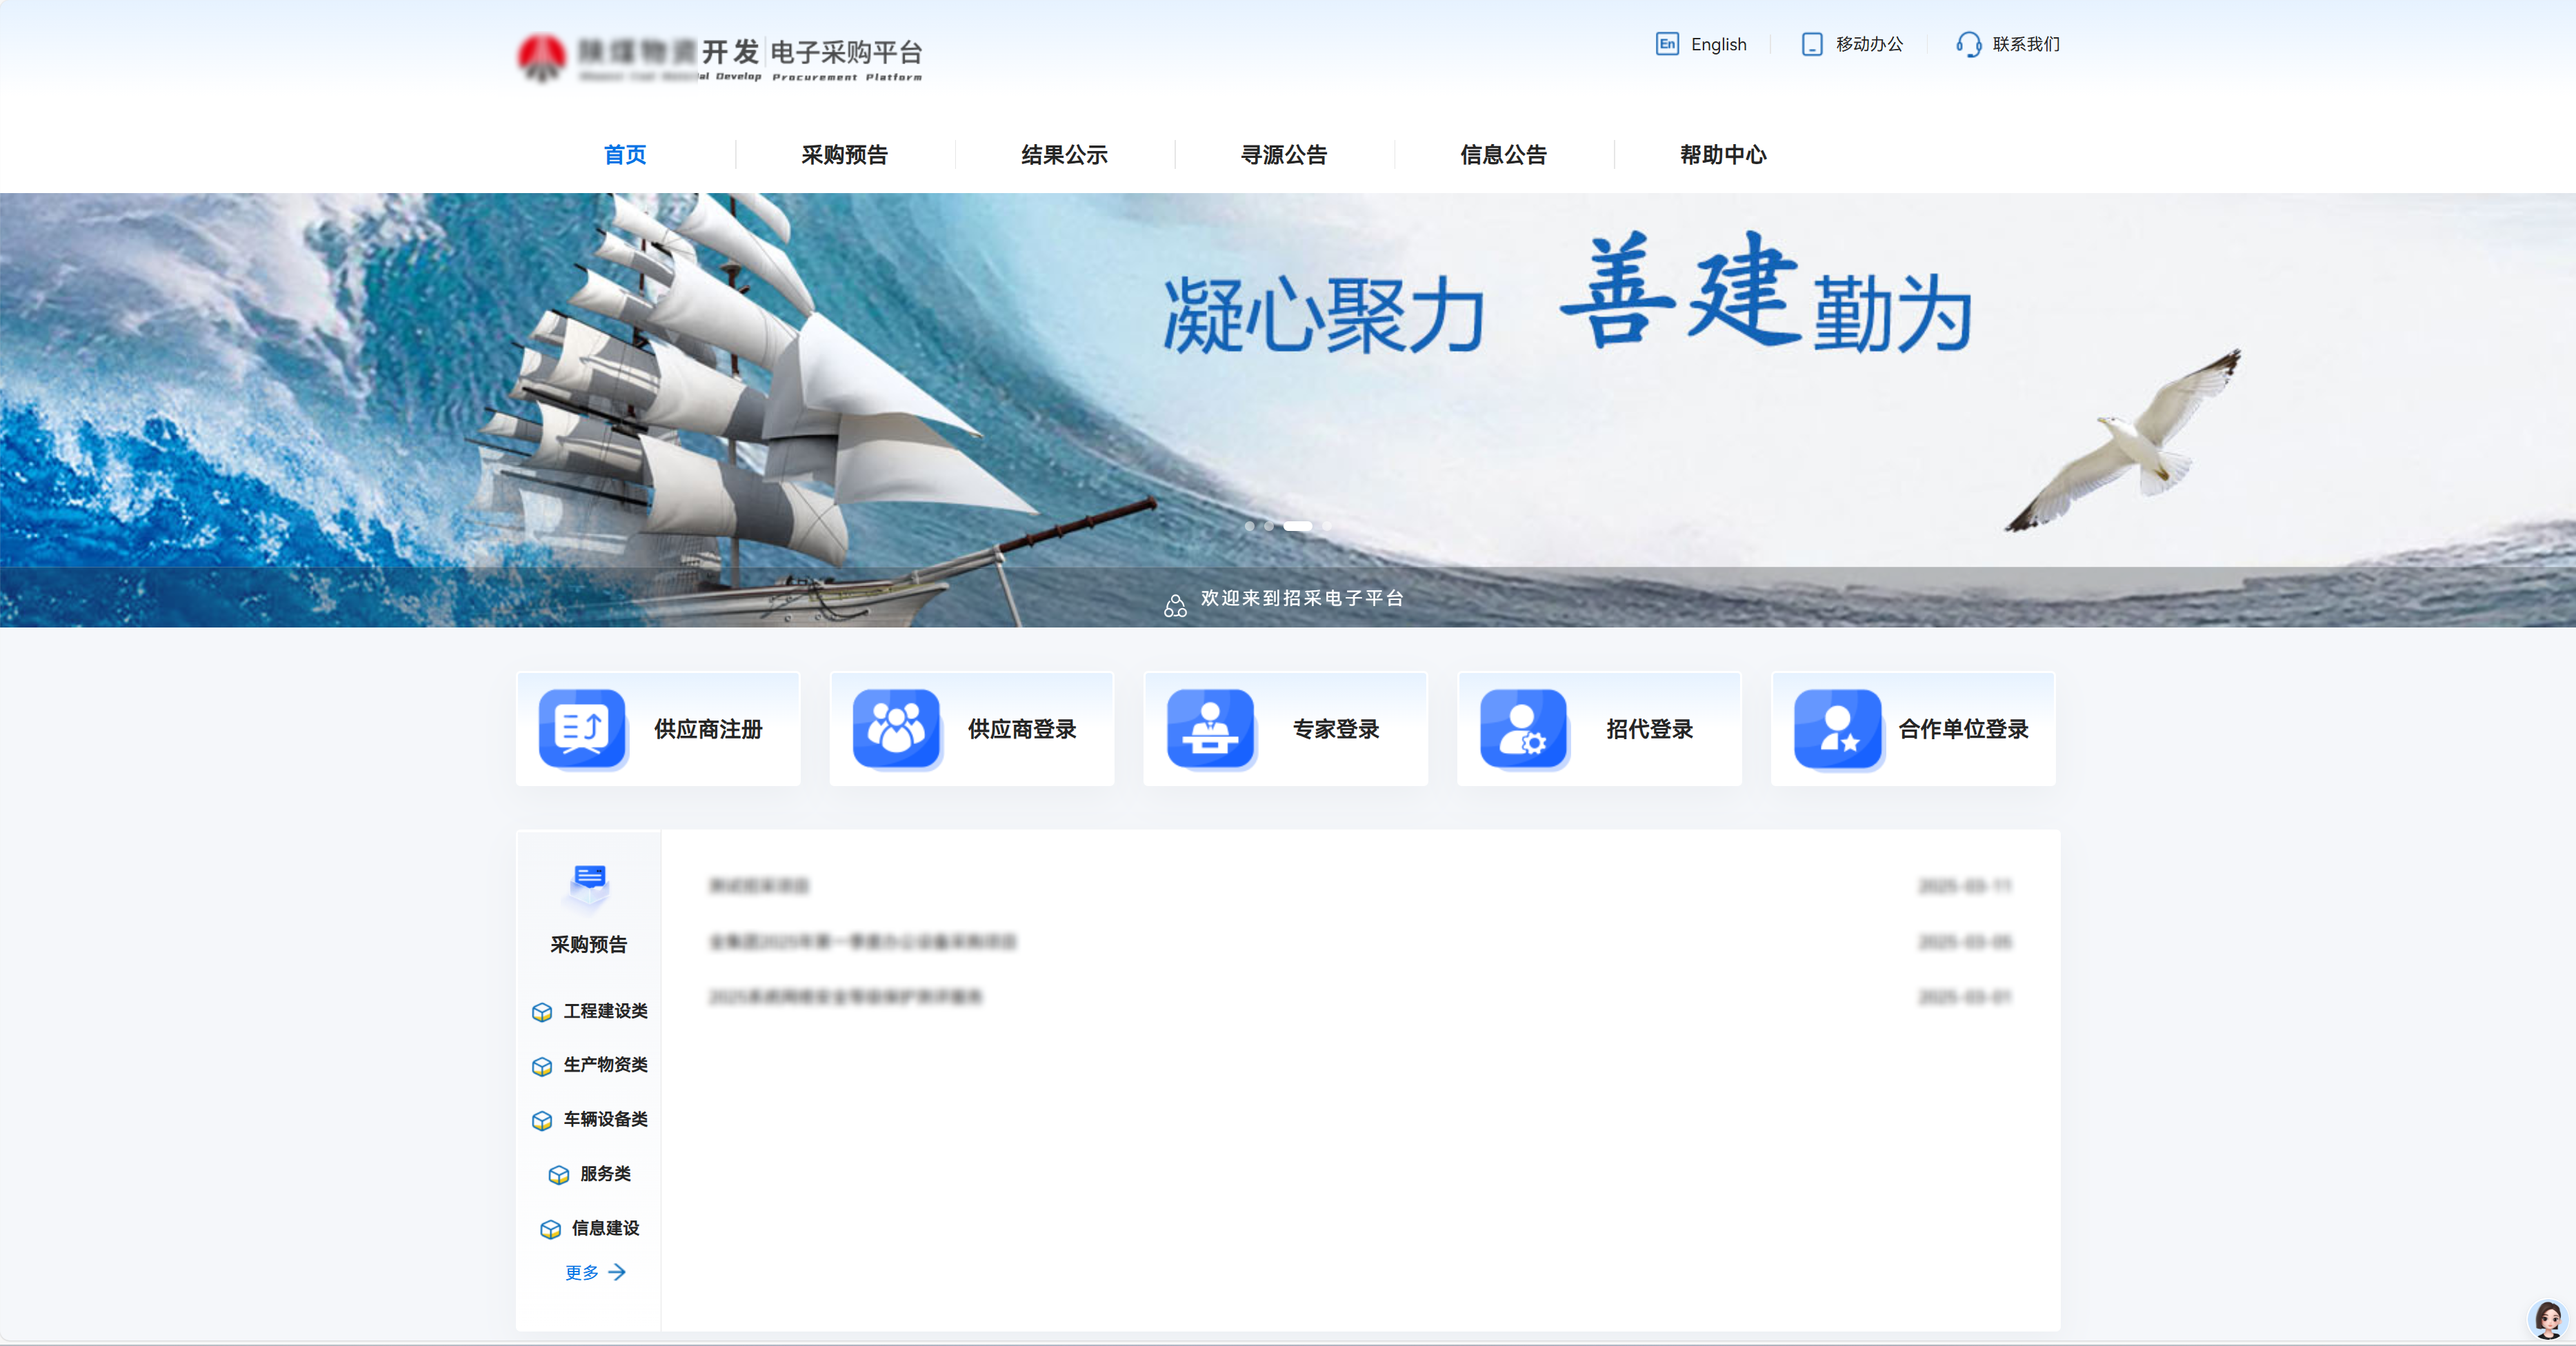Select the first banner carousel dot
This screenshot has height=1346, width=2576.
[1249, 526]
